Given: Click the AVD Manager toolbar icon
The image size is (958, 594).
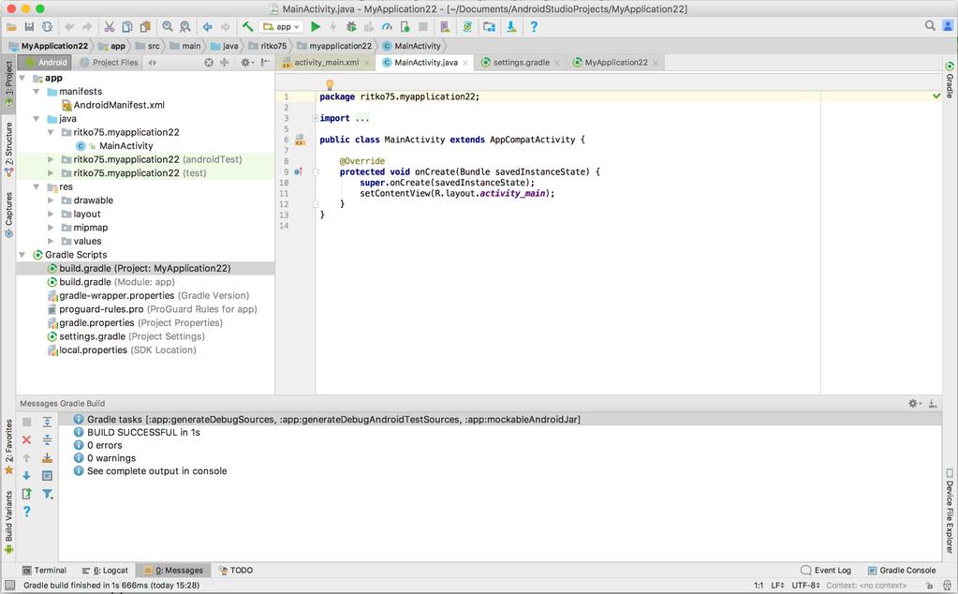Looking at the screenshot, I should [445, 27].
